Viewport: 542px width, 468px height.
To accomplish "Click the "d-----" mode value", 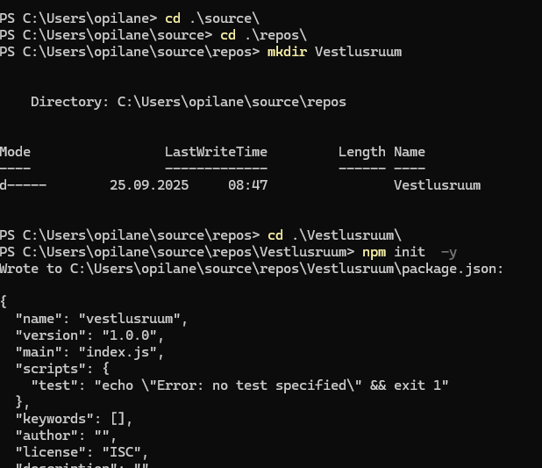I will click(x=23, y=185).
